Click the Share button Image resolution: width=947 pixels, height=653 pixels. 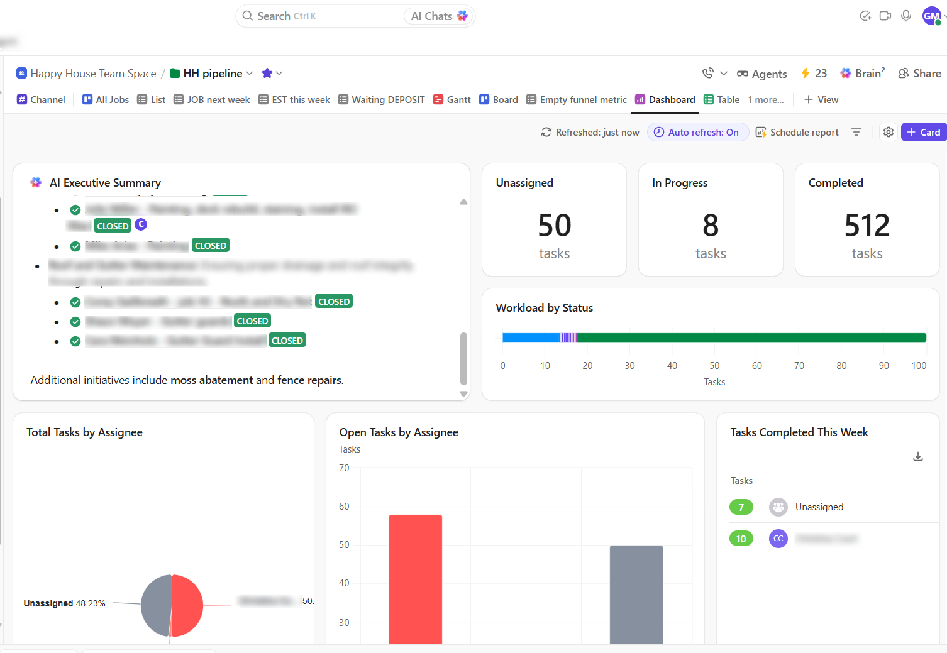pos(920,74)
